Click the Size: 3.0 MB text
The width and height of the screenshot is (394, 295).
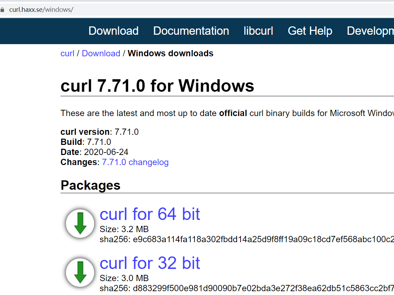click(x=124, y=278)
